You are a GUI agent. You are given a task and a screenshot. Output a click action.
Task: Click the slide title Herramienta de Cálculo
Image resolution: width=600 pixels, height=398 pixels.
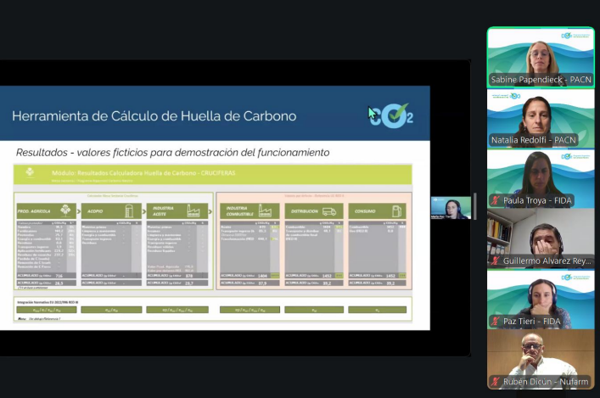(154, 116)
